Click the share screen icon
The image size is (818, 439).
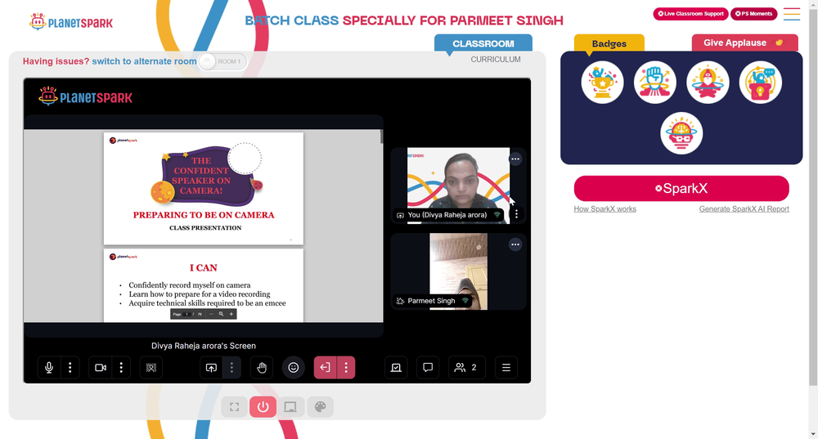[211, 368]
